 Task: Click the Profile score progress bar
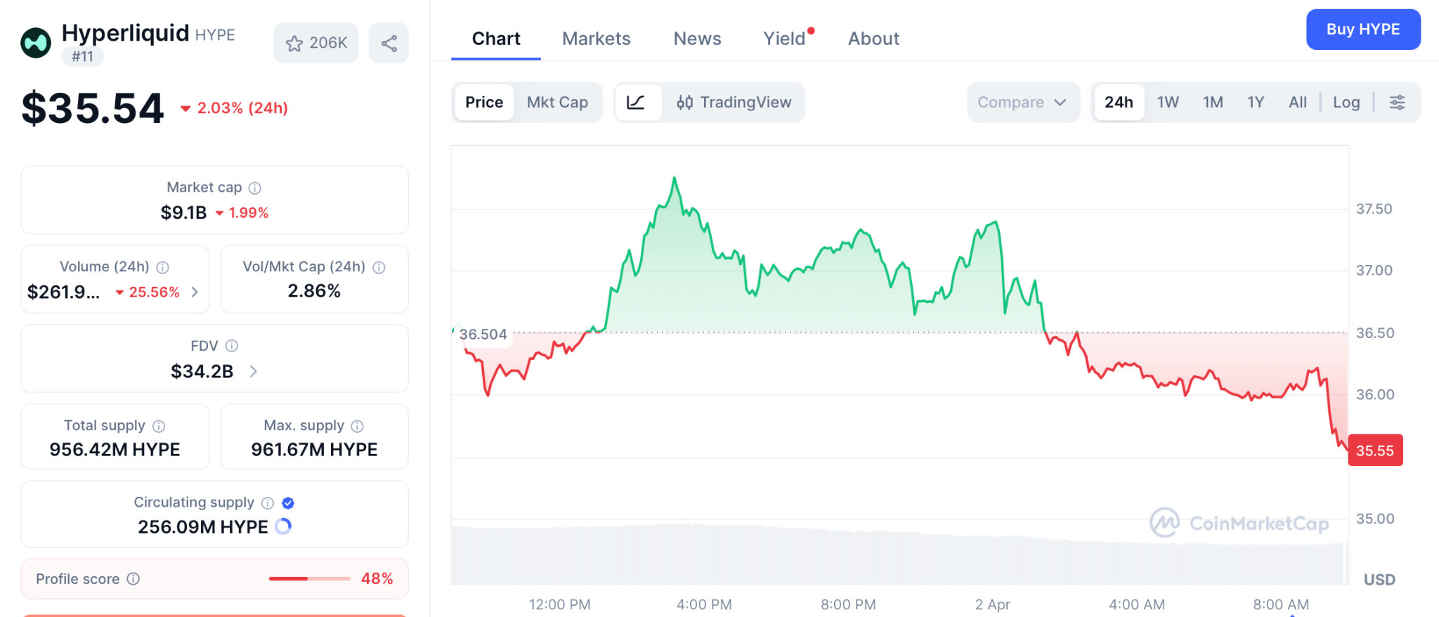(x=309, y=579)
